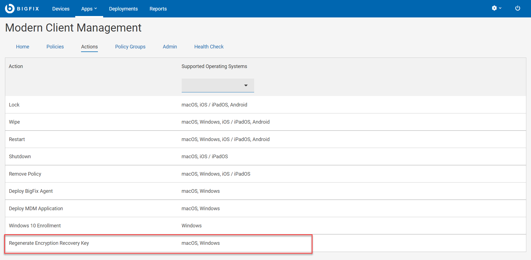Switch to the Home tab
This screenshot has width=531, height=260.
pos(23,47)
